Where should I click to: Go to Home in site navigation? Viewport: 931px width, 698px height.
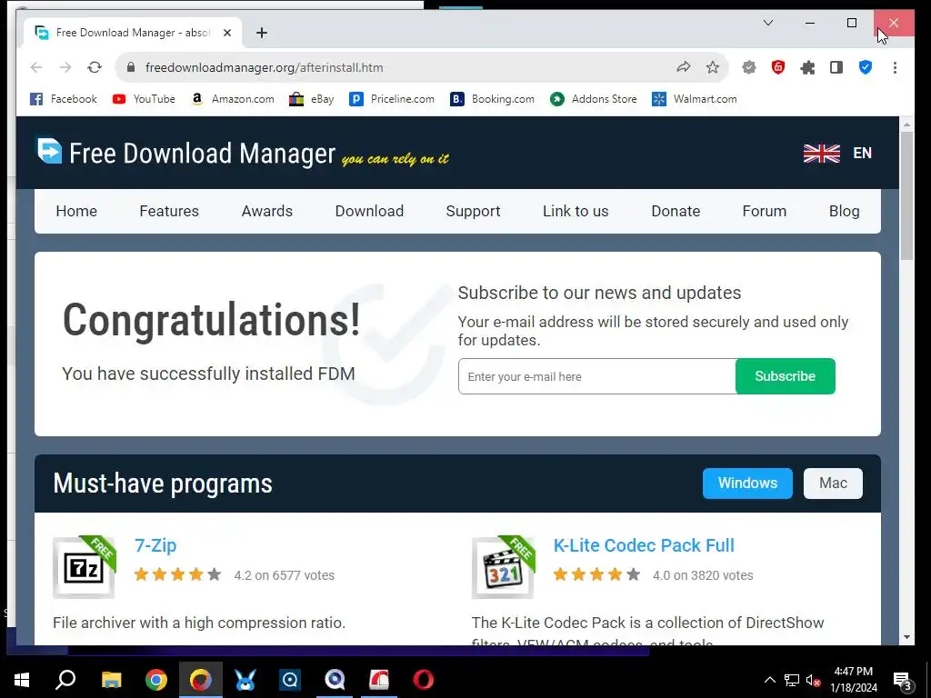pos(76,211)
